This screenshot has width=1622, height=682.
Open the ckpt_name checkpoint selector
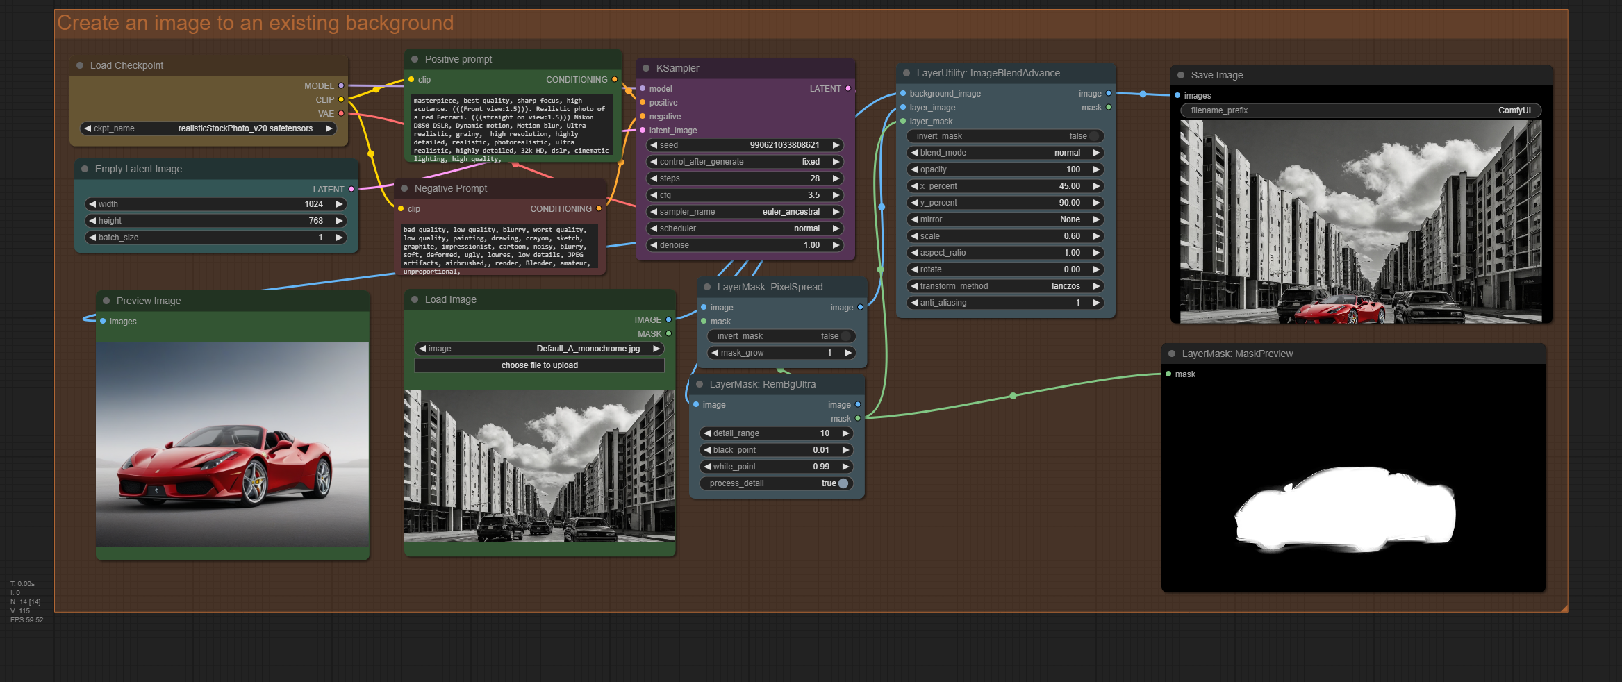208,128
